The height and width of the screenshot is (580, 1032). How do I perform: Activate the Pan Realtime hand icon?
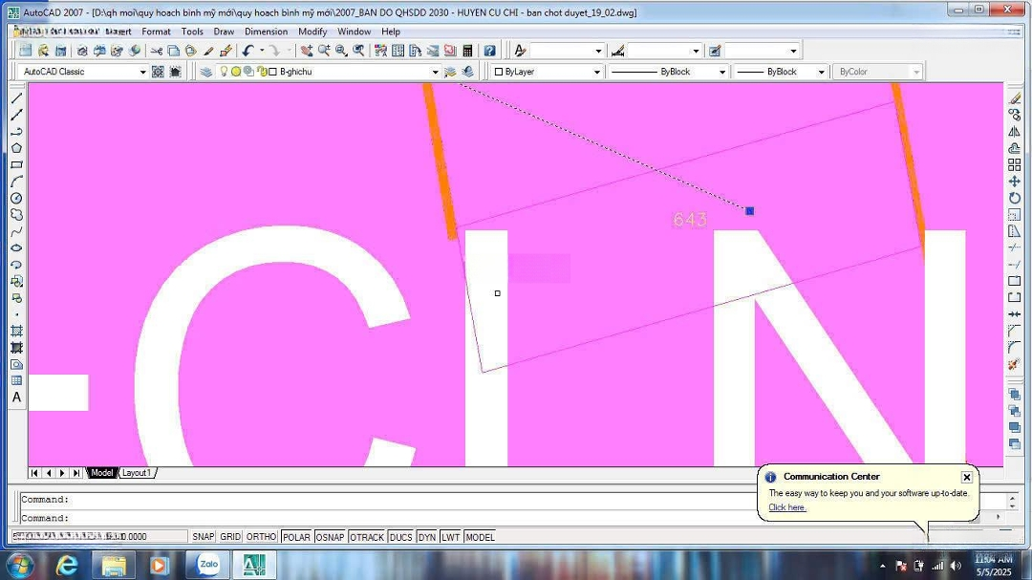click(307, 51)
